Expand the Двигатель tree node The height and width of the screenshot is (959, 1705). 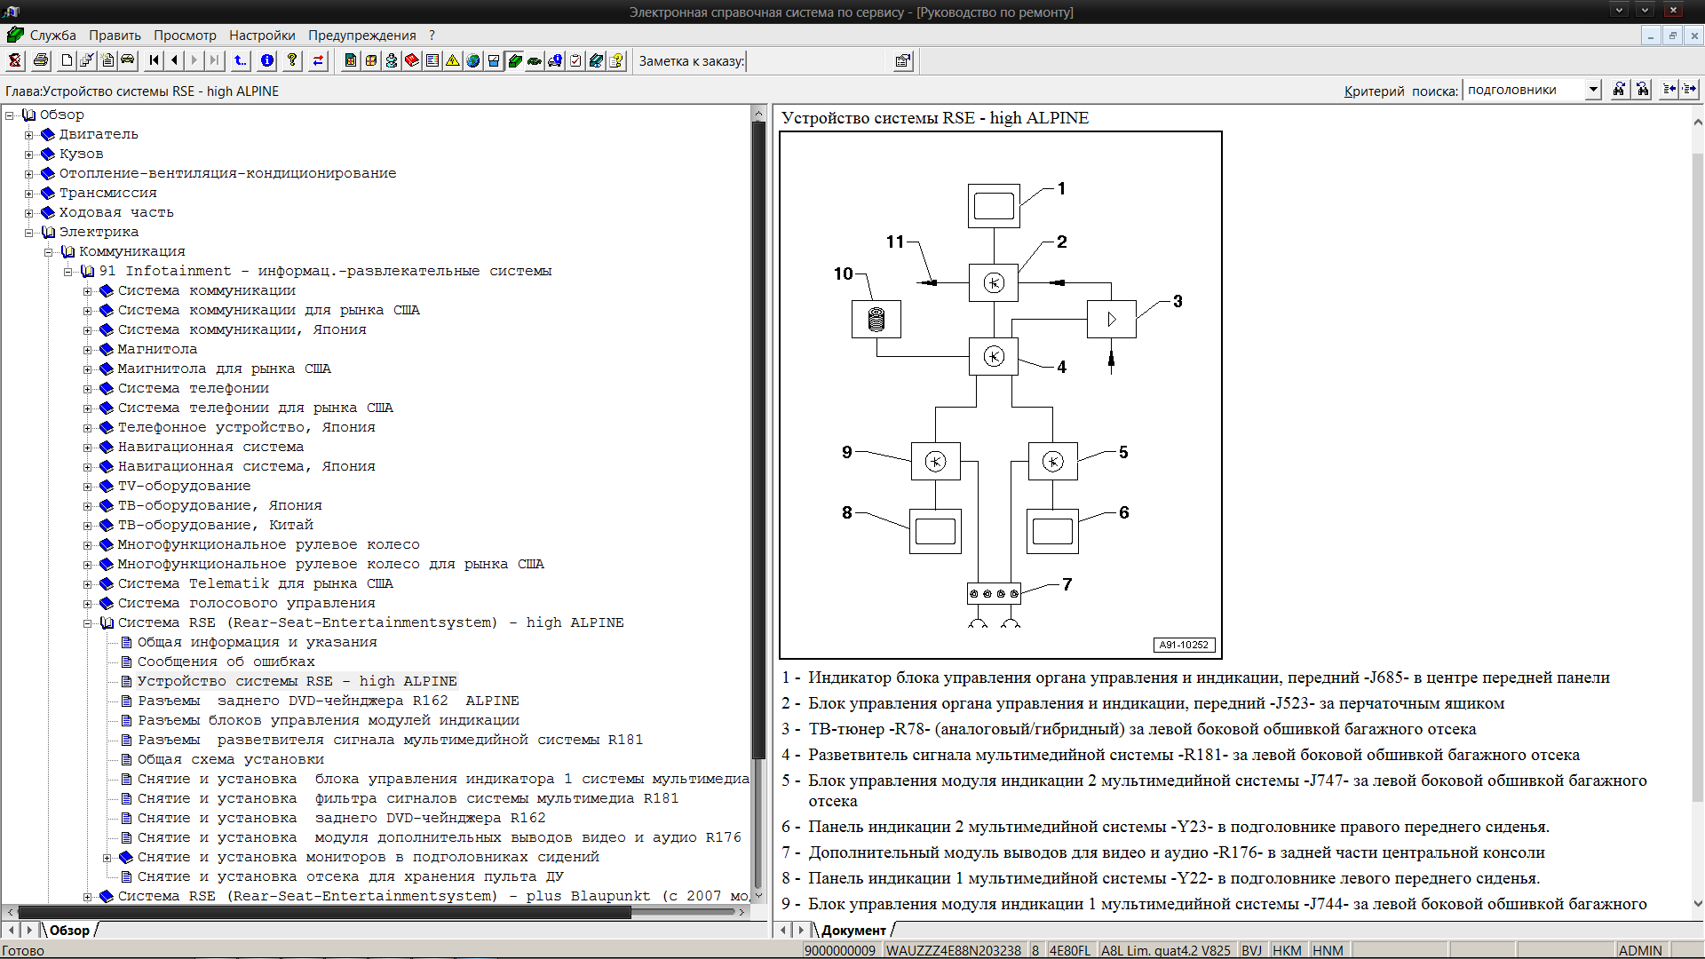pos(29,135)
